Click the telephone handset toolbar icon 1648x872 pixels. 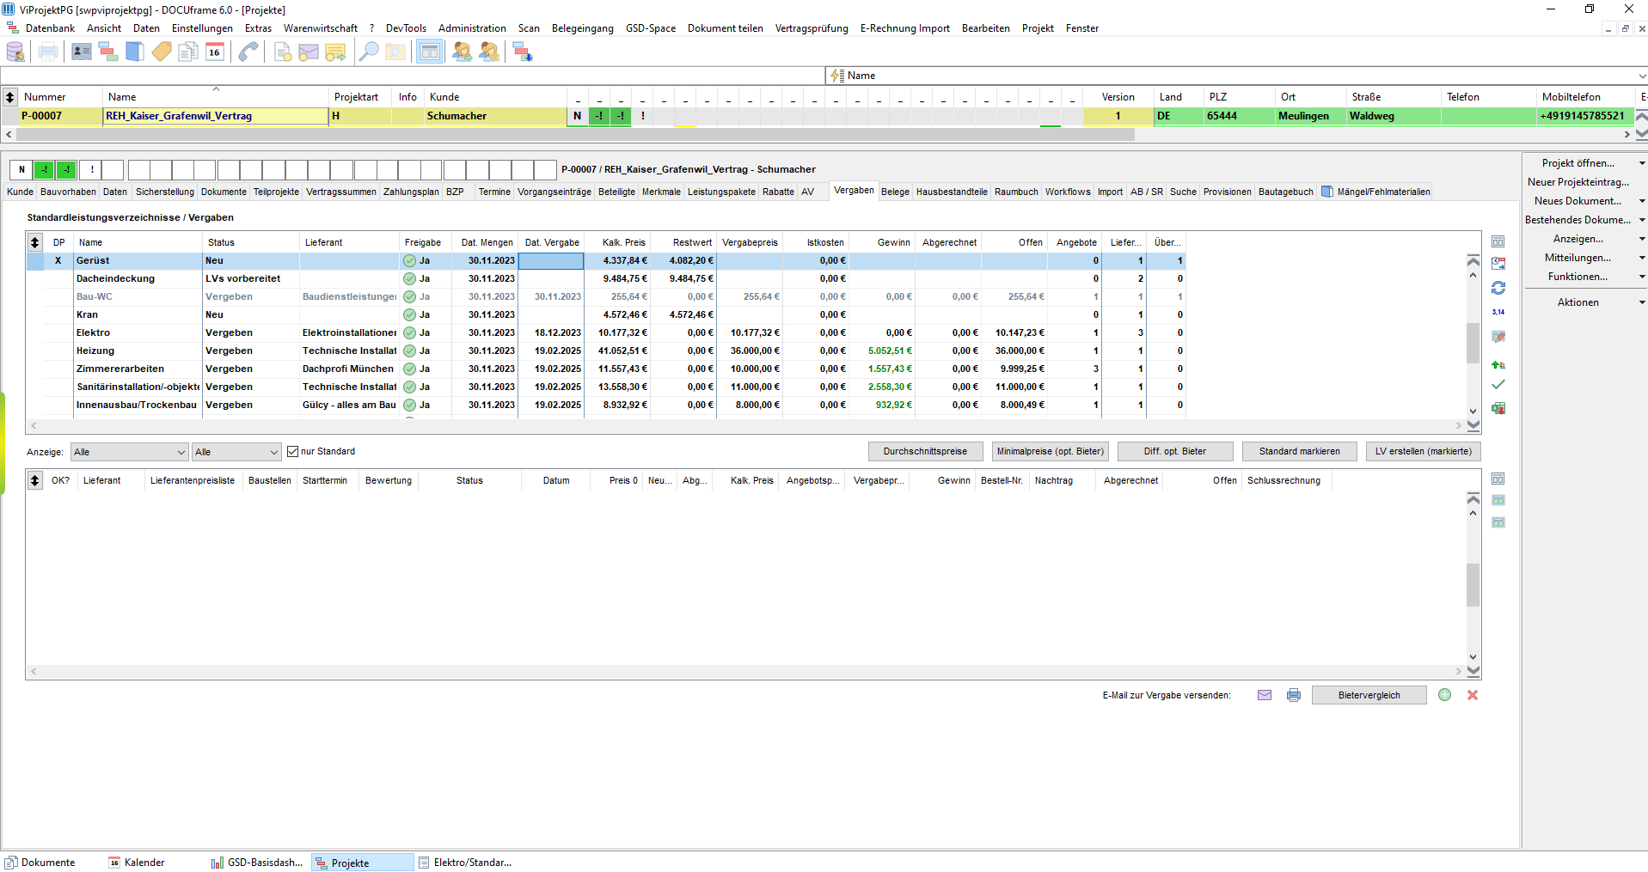[x=248, y=52]
